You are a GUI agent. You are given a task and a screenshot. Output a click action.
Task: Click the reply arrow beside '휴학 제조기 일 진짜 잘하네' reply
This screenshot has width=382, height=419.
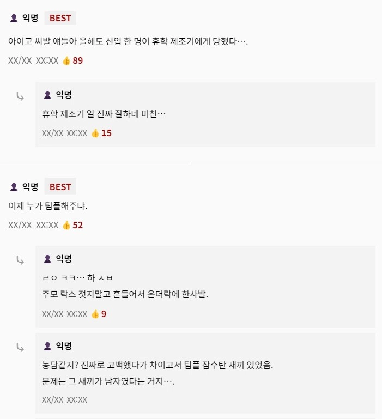tap(20, 96)
